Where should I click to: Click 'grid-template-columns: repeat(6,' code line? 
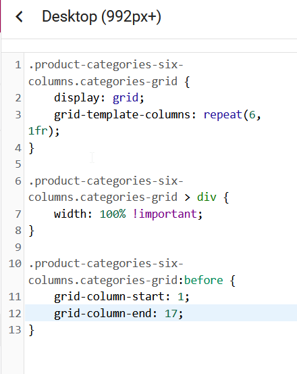coord(157,115)
